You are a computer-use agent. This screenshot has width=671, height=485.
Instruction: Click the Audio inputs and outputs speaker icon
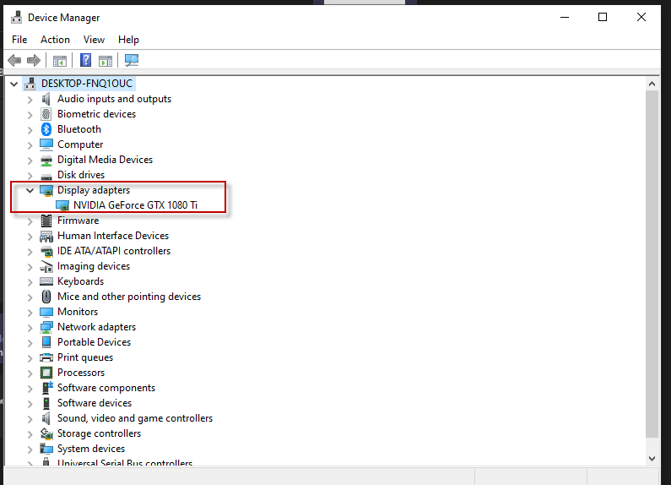point(46,99)
